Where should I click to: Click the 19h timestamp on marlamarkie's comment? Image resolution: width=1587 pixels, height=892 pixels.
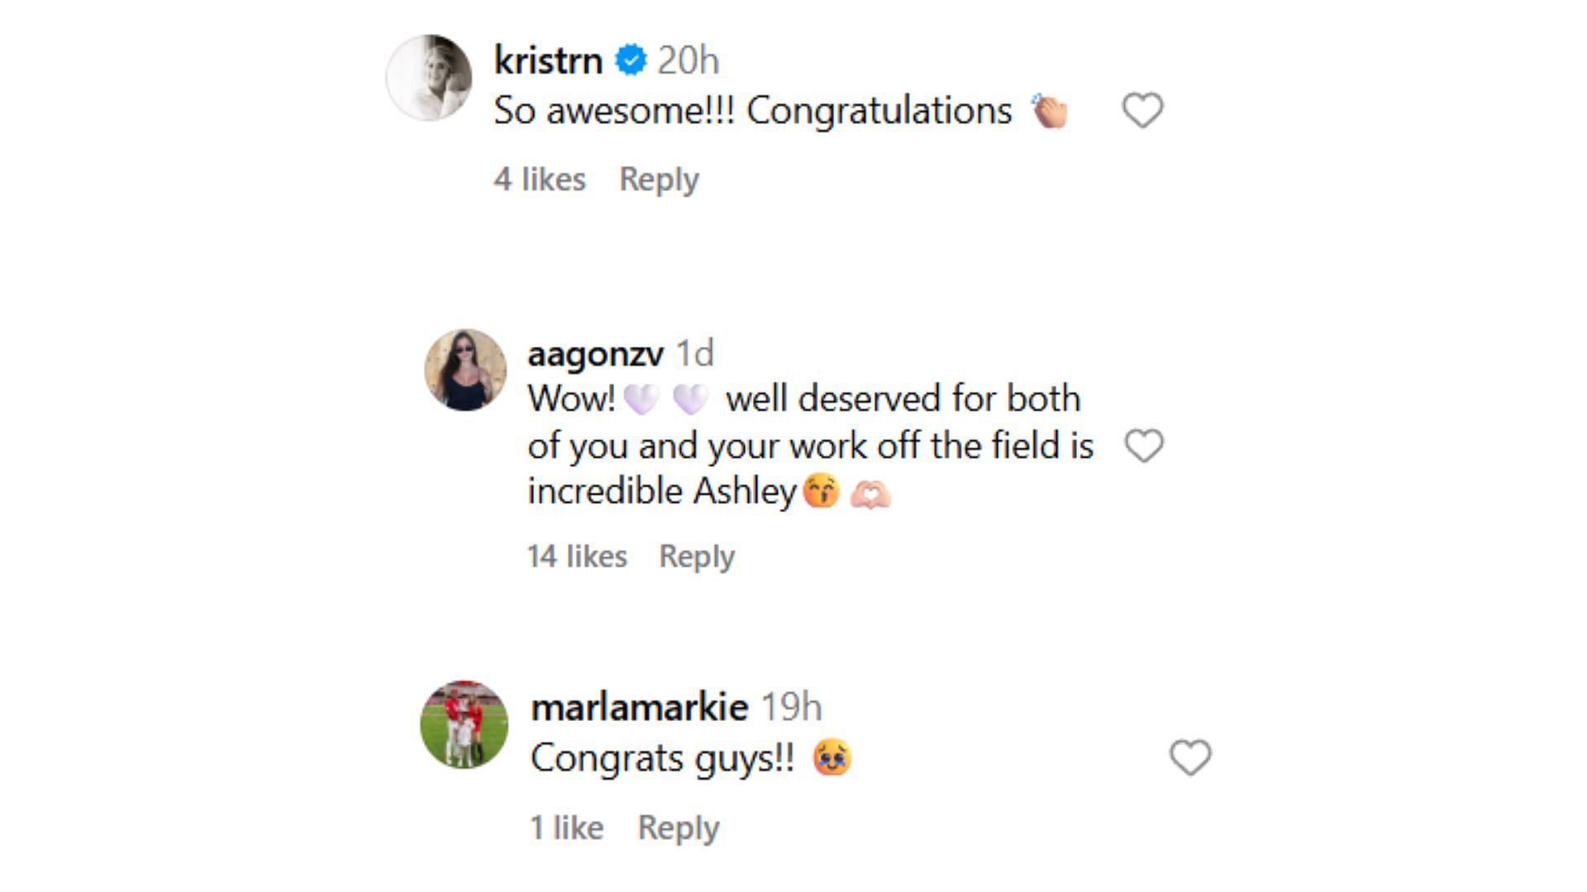pos(791,707)
